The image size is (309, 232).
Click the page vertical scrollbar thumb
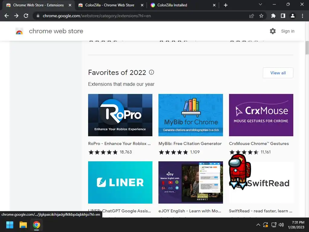pyautogui.click(x=307, y=47)
